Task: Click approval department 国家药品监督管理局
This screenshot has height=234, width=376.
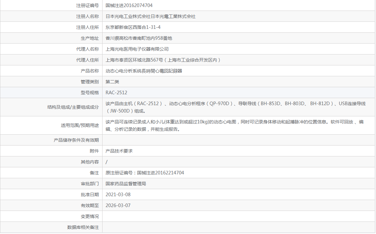Action: (x=126, y=184)
